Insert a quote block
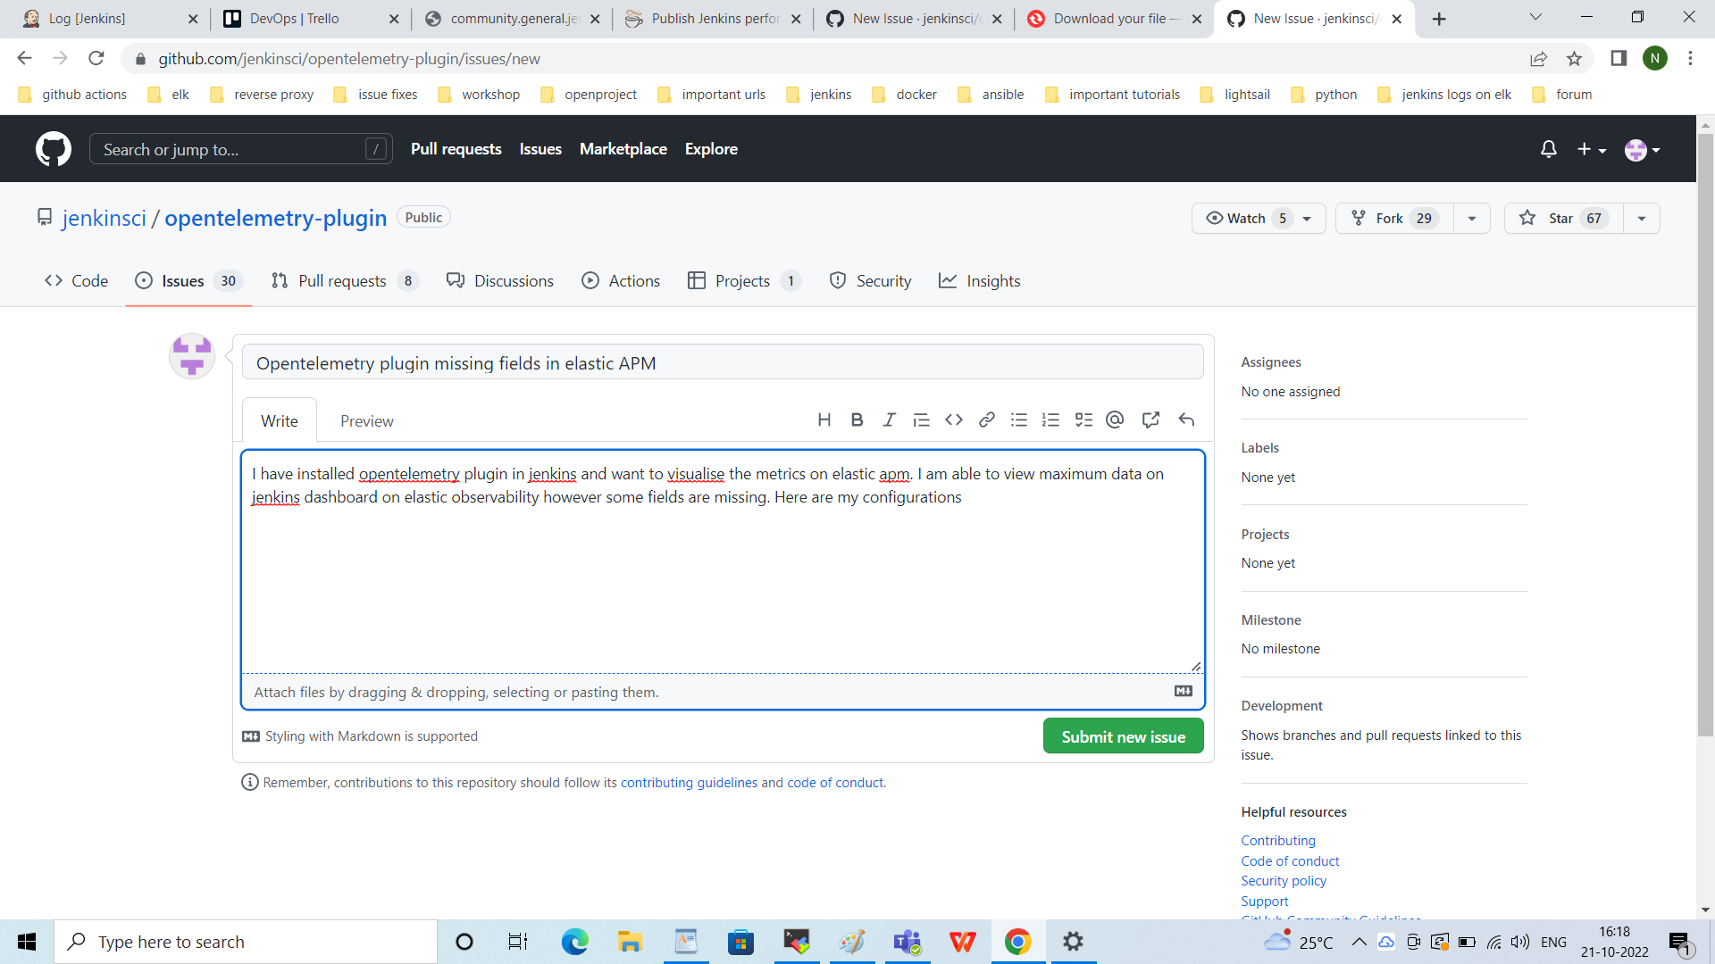The image size is (1715, 964). (921, 420)
